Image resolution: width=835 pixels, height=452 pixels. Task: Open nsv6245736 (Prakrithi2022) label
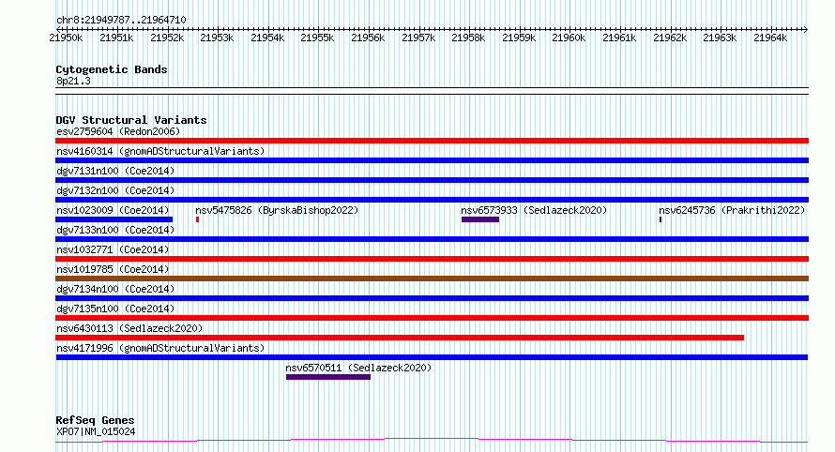coord(732,210)
